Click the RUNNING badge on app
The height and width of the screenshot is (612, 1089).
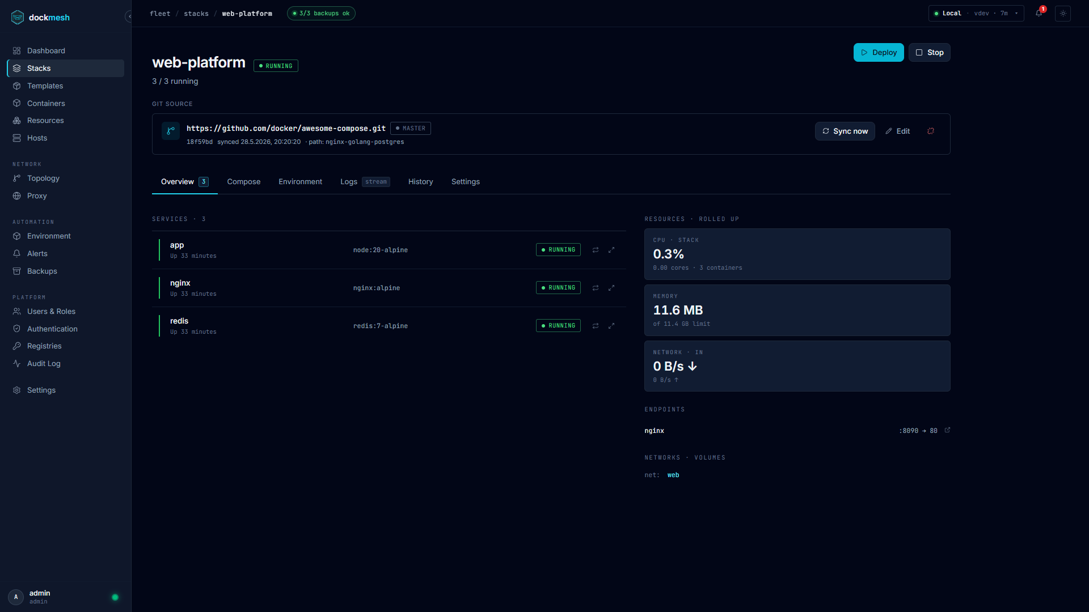click(x=558, y=250)
